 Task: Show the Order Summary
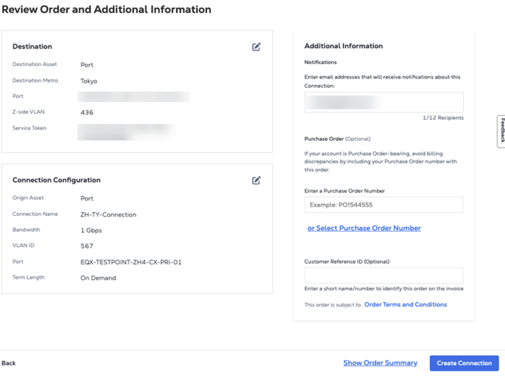380,363
